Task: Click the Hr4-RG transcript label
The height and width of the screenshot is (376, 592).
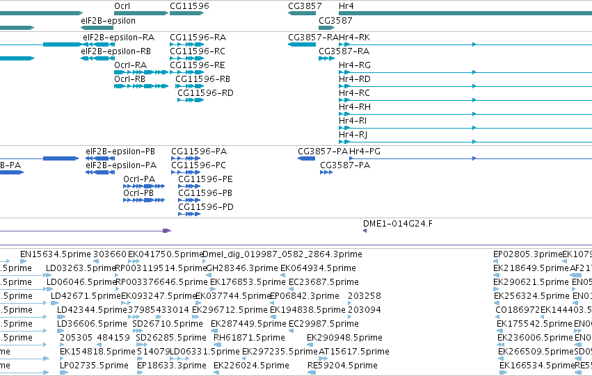Action: (355, 65)
